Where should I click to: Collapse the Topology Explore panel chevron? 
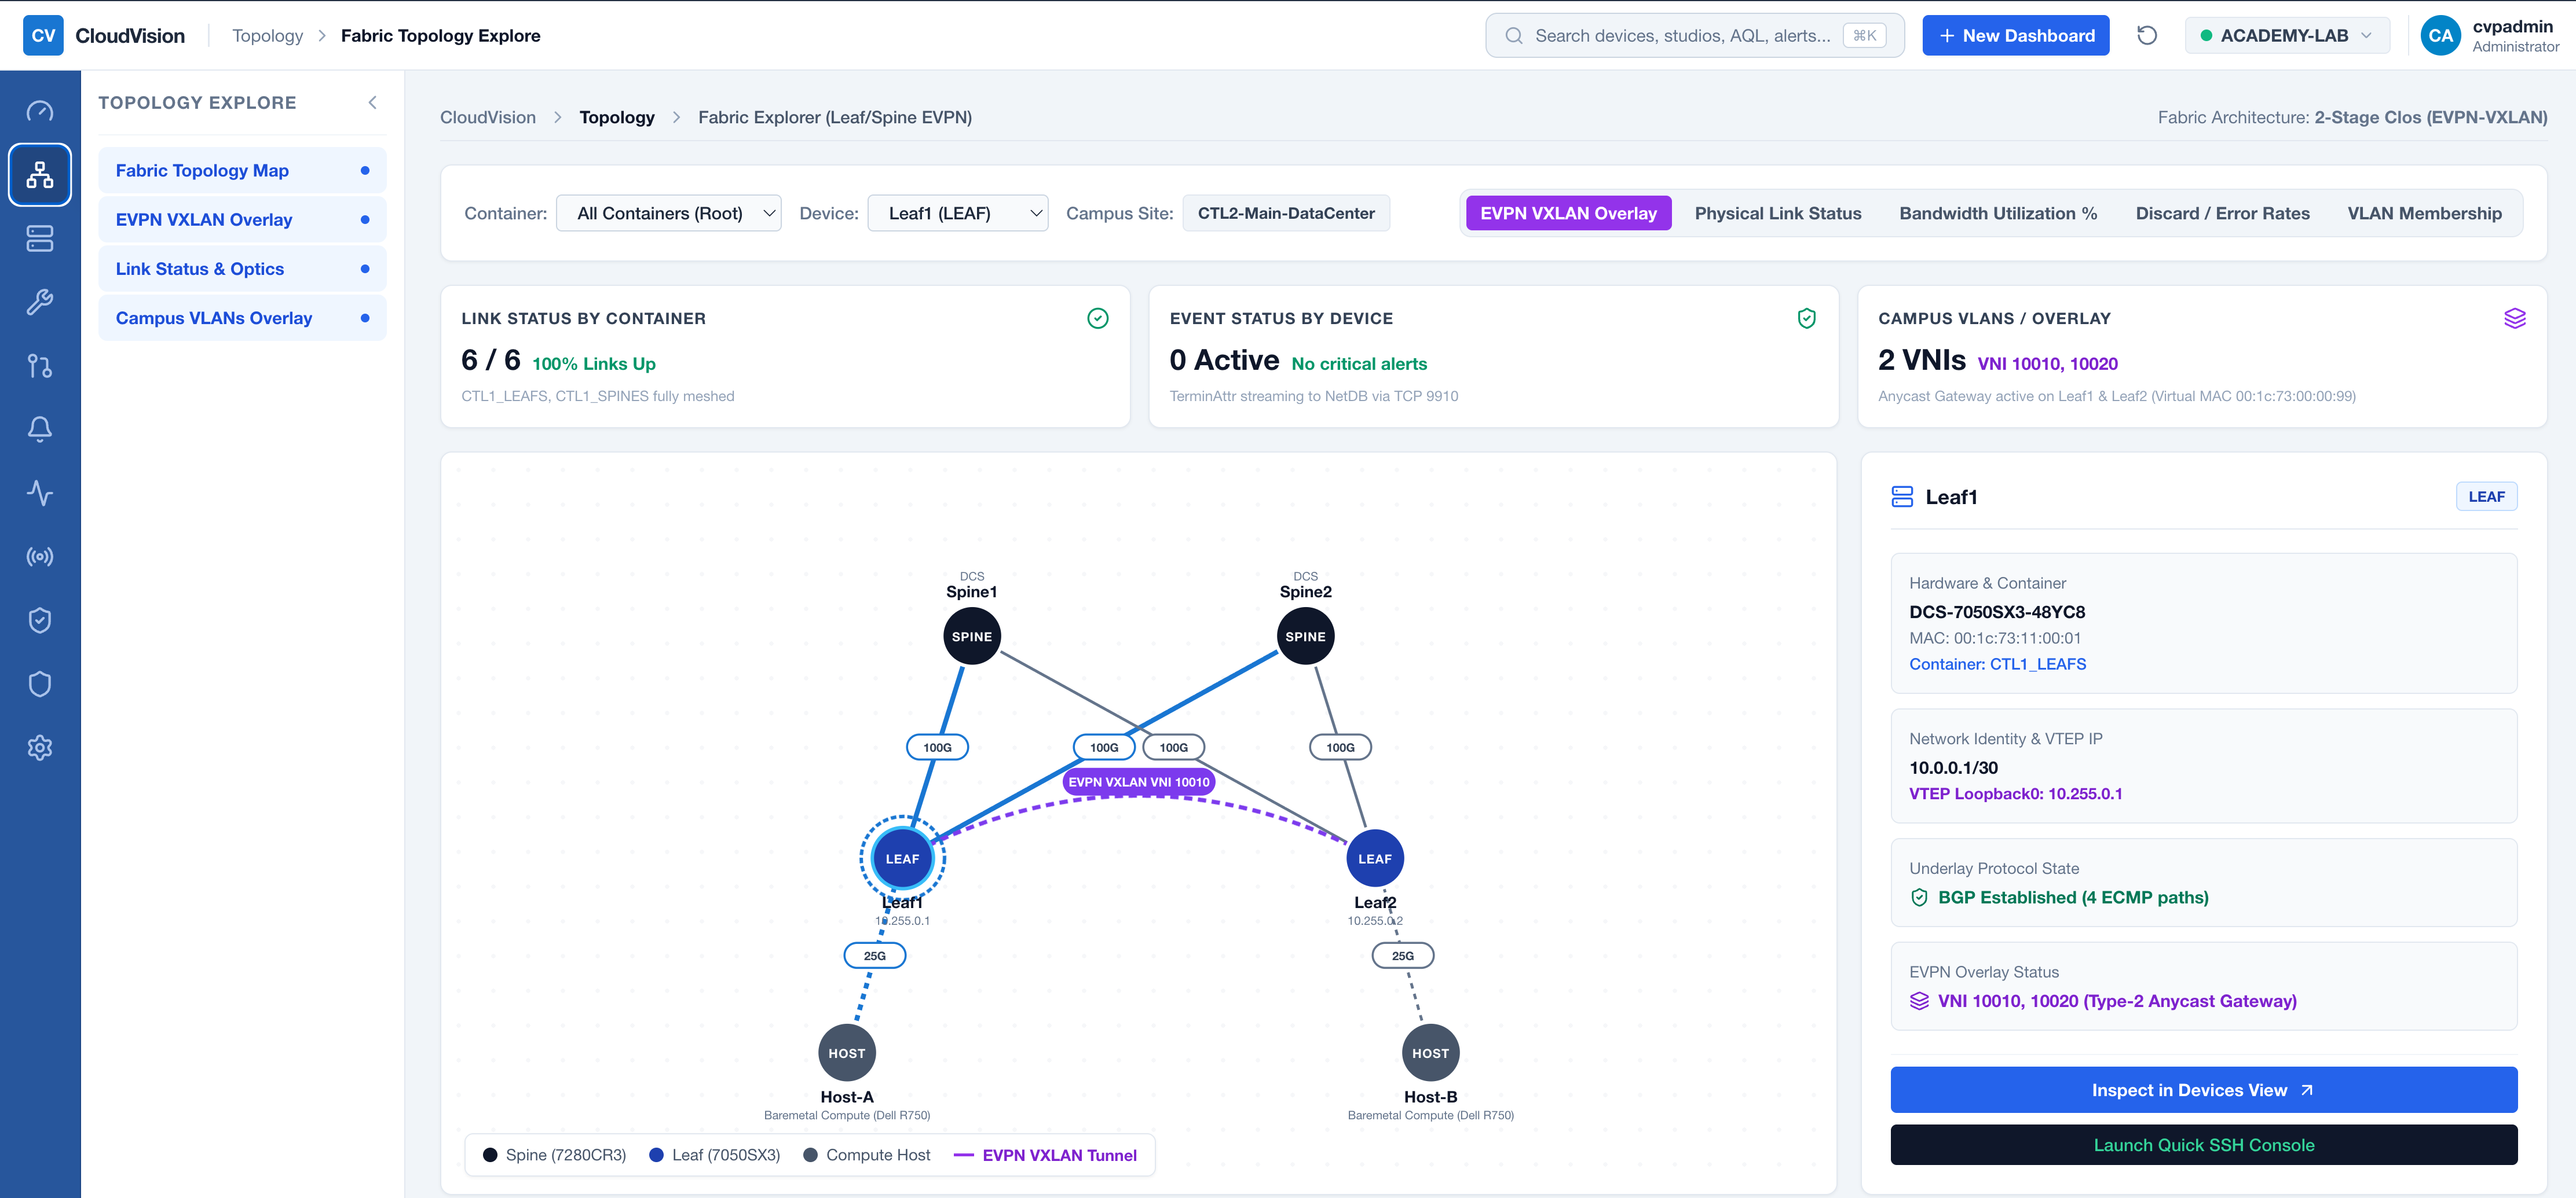[x=373, y=103]
